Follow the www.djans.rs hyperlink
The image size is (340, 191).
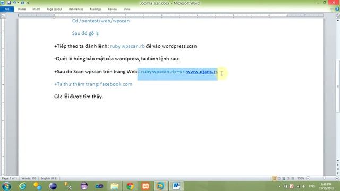202,72
